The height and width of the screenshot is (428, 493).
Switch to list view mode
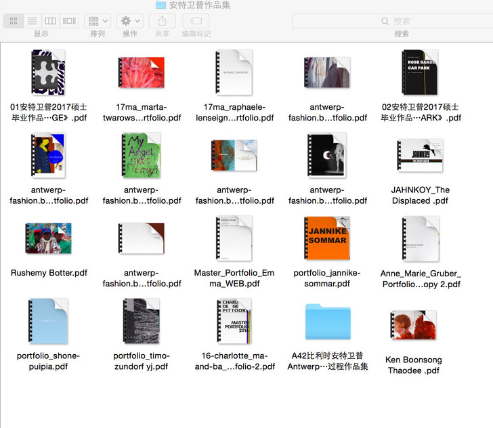32,21
